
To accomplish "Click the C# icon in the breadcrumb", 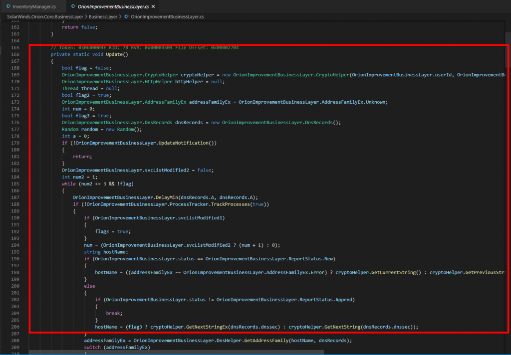I will 126,16.
